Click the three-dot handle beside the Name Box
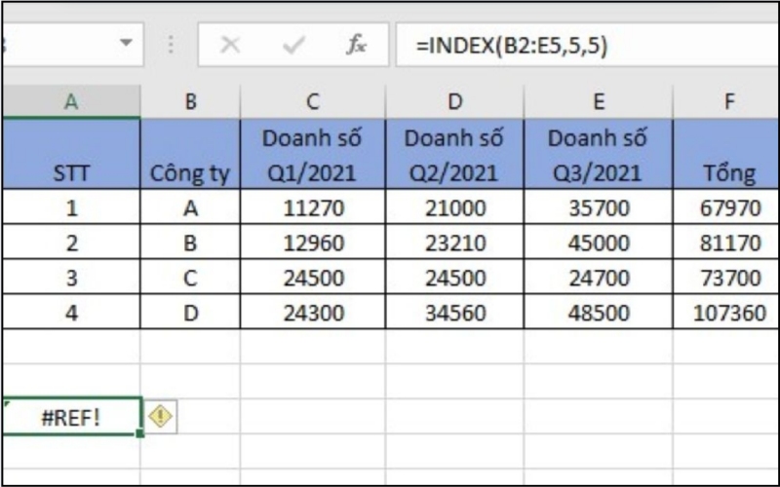 click(x=171, y=45)
